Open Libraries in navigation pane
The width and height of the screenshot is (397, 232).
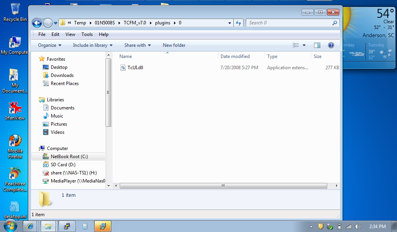point(55,100)
